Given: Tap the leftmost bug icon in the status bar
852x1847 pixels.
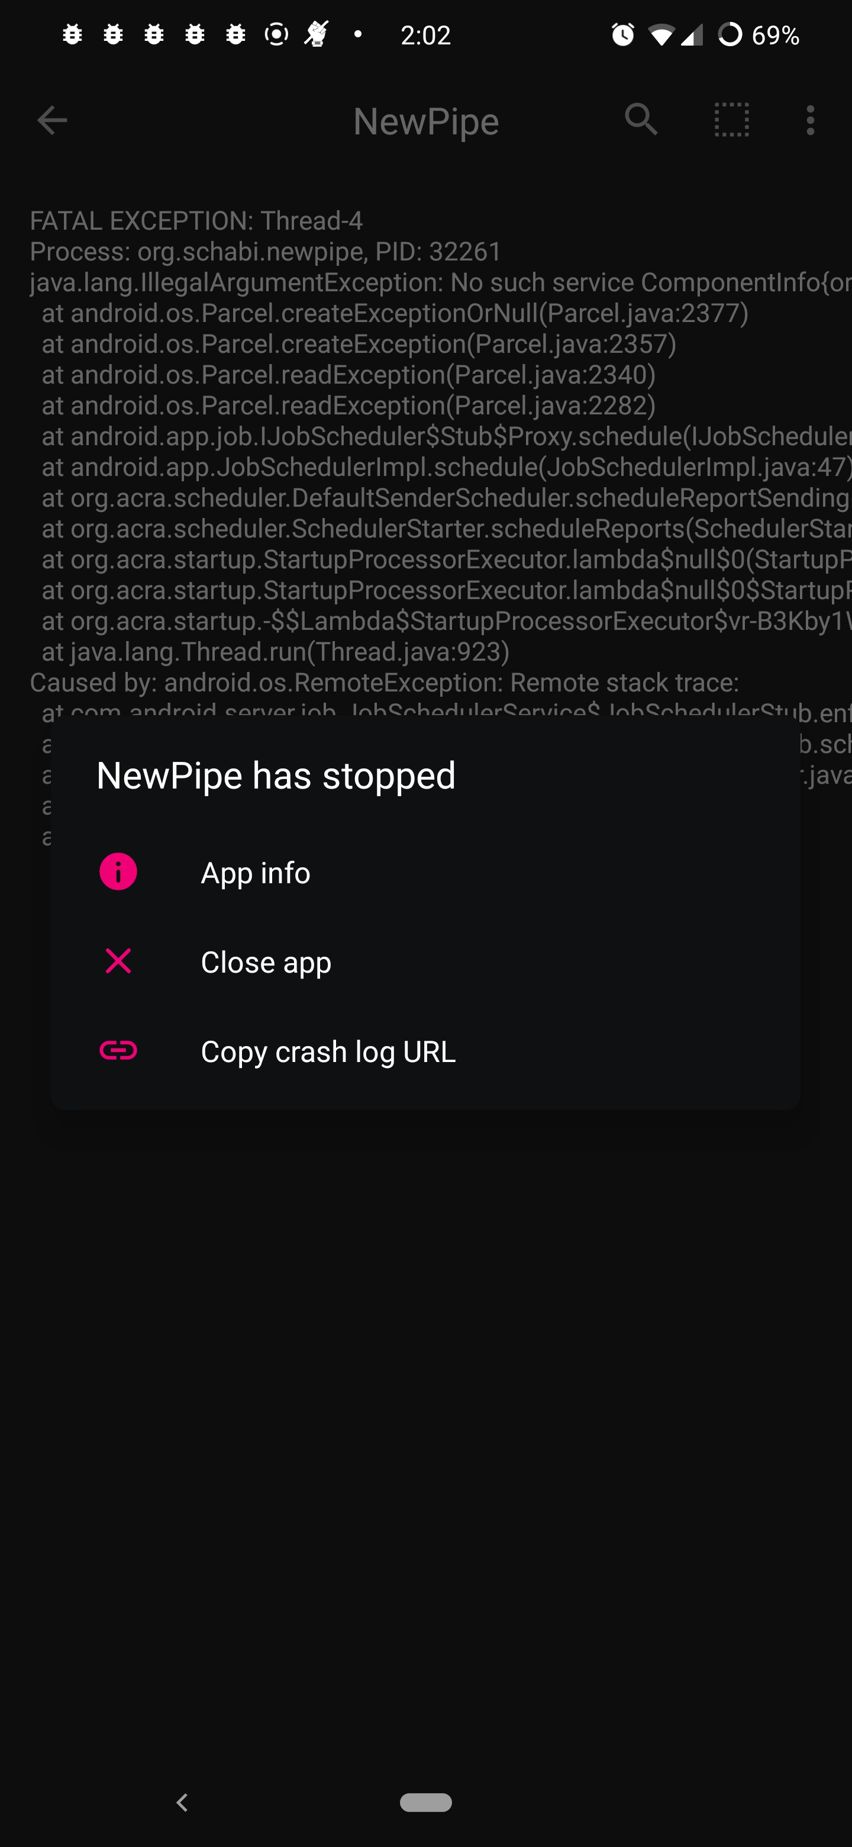Looking at the screenshot, I should click(x=74, y=33).
